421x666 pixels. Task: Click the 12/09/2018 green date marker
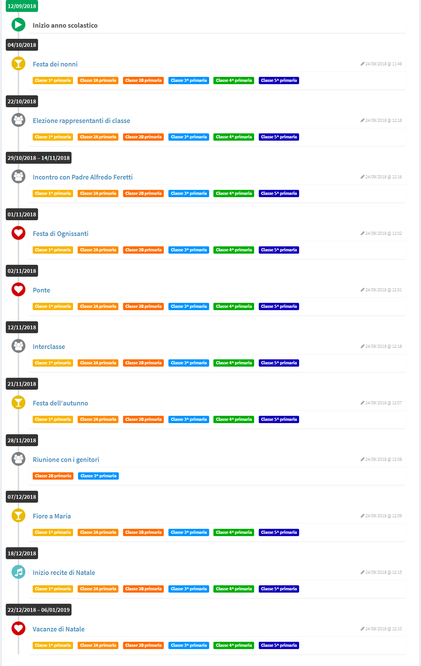(22, 6)
